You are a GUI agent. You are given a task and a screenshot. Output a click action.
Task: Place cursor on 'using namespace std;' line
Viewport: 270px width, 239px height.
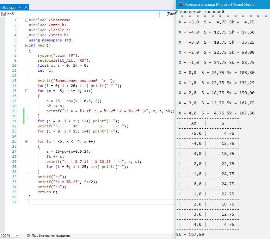51,40
